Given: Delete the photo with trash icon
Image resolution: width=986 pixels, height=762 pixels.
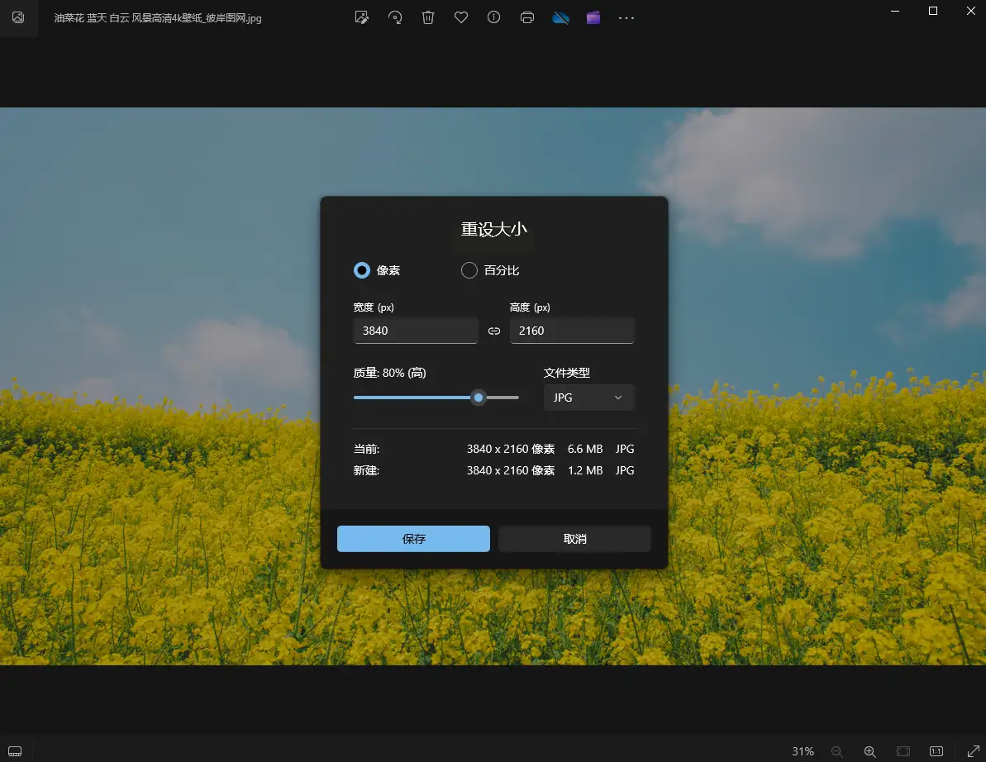Looking at the screenshot, I should [428, 17].
